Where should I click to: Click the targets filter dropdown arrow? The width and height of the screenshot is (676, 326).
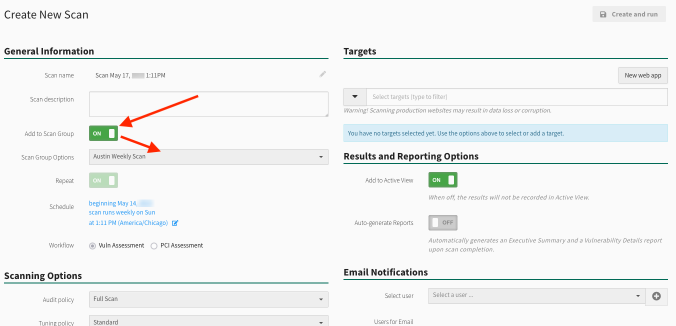[355, 96]
